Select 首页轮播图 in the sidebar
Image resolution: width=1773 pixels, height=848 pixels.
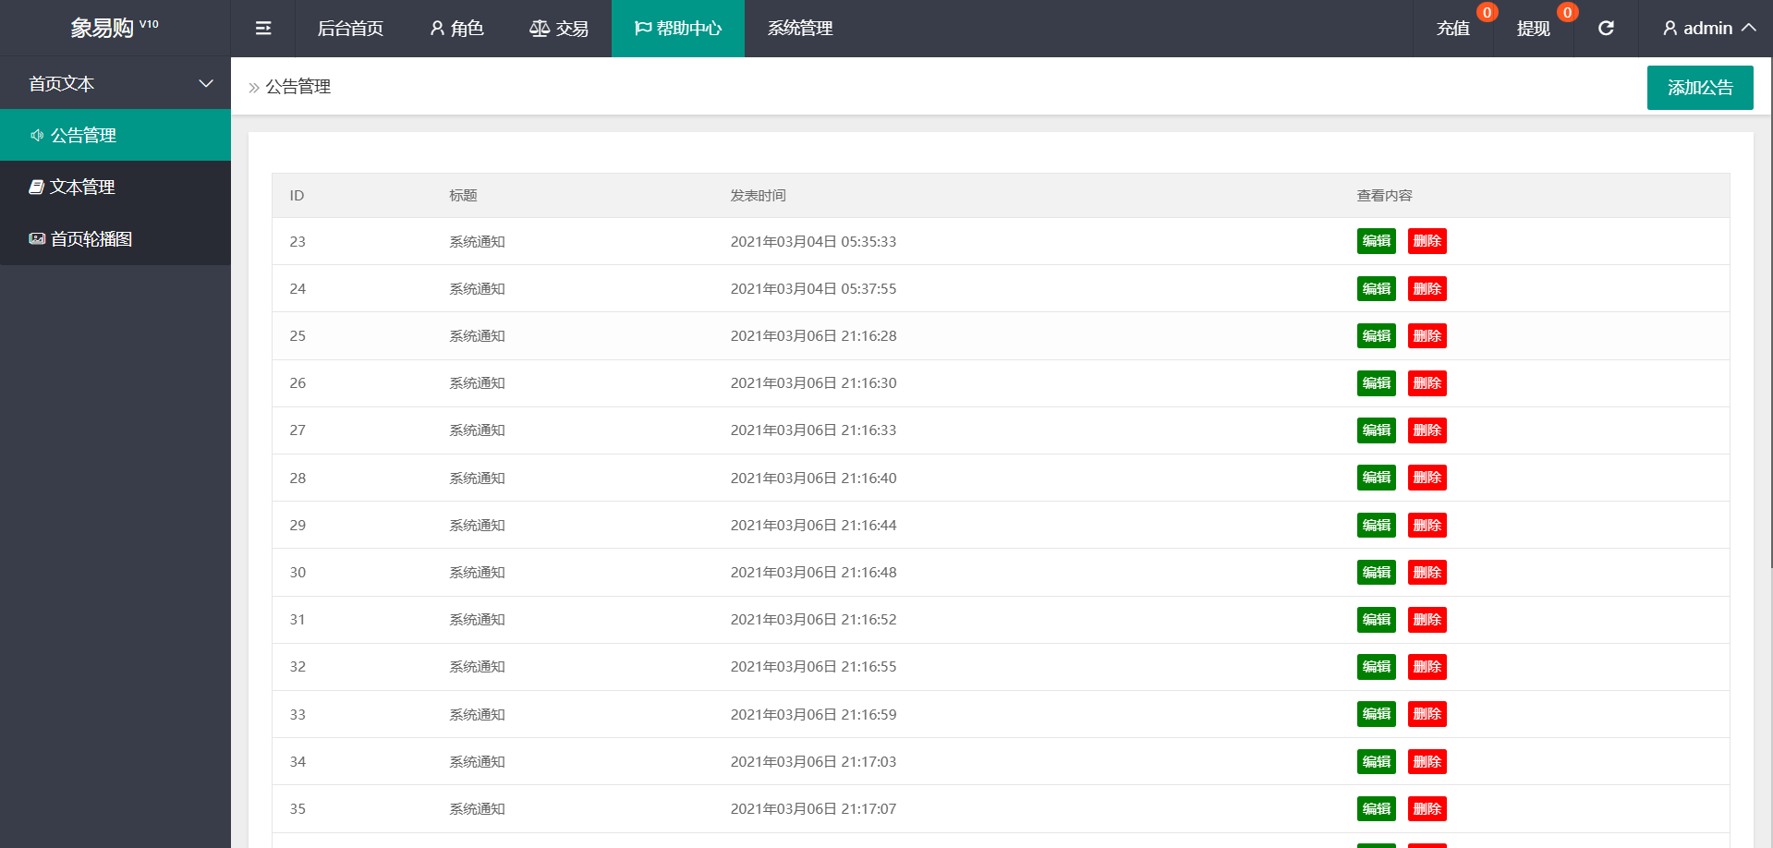(x=115, y=238)
